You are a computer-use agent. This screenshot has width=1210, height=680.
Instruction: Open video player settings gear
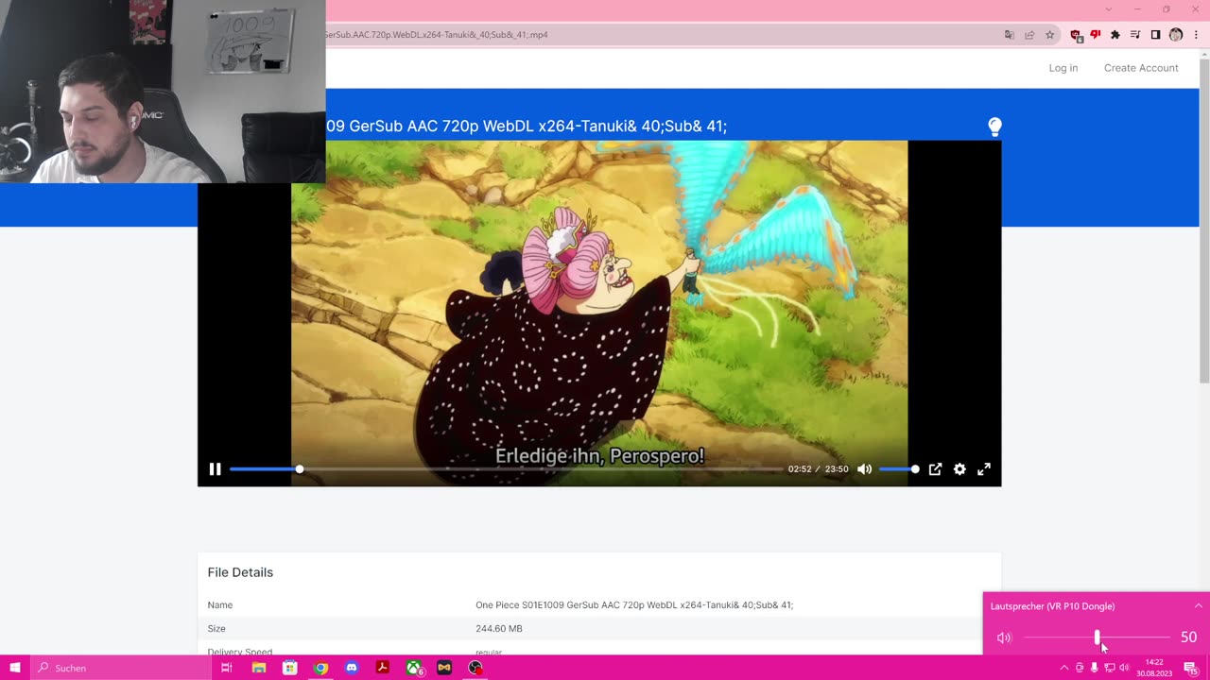(959, 469)
